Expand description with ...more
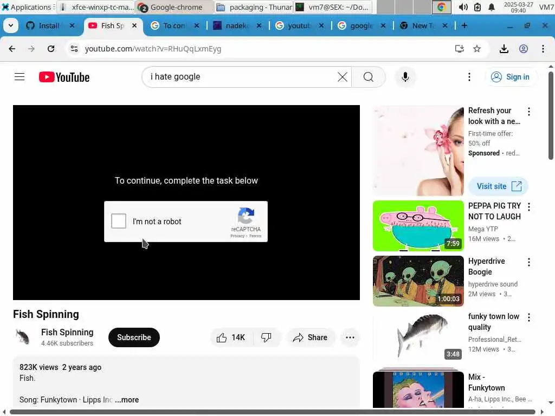 tap(127, 400)
